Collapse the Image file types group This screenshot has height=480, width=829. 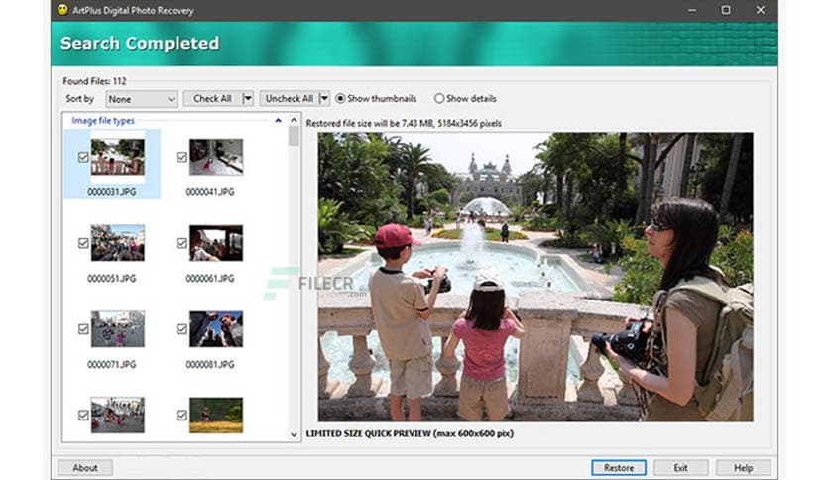[279, 121]
